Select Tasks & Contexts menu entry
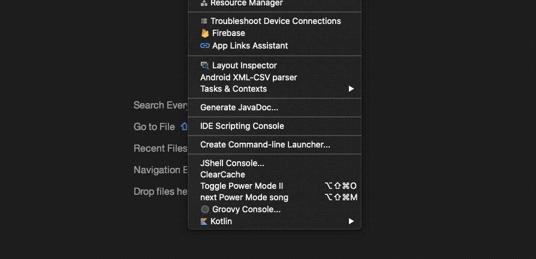This screenshot has width=536, height=259. 233,89
